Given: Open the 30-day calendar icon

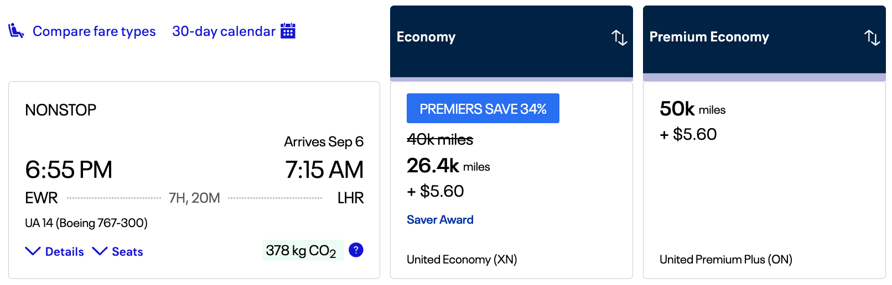Looking at the screenshot, I should [x=288, y=31].
